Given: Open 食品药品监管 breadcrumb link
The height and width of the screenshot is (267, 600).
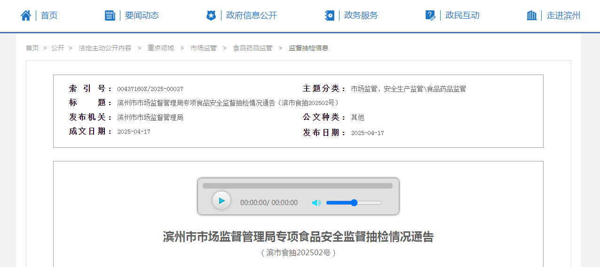Looking at the screenshot, I should [253, 48].
